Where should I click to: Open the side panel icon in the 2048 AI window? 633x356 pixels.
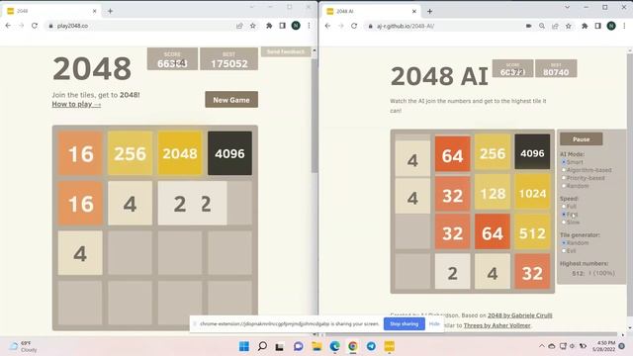[597, 26]
